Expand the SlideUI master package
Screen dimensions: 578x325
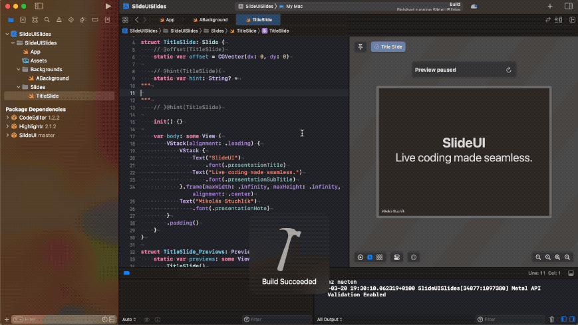pos(7,135)
